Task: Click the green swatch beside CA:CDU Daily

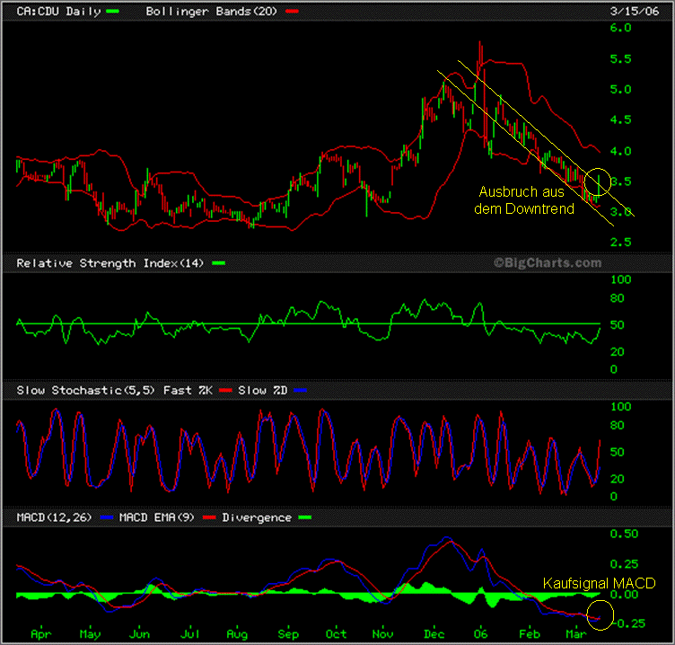Action: pyautogui.click(x=112, y=12)
